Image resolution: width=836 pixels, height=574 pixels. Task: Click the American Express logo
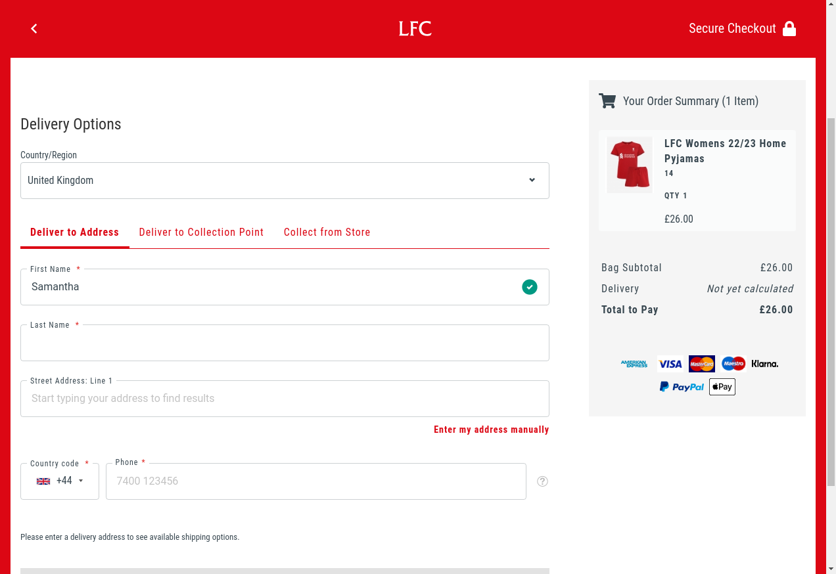634,364
